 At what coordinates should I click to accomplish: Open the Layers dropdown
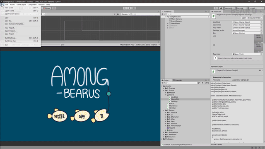tap(242, 8)
